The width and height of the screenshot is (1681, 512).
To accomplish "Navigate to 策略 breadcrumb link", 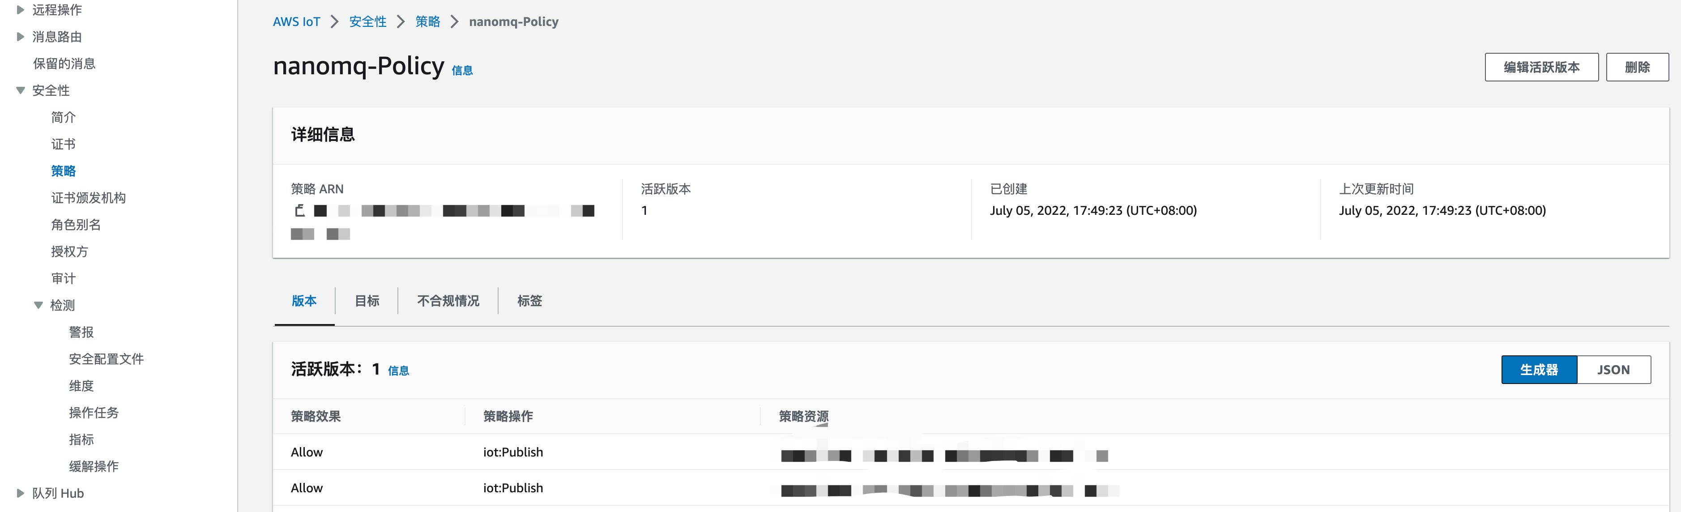I will pyautogui.click(x=427, y=21).
